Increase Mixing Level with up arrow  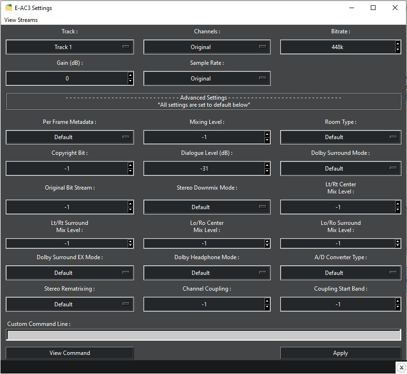(x=267, y=134)
